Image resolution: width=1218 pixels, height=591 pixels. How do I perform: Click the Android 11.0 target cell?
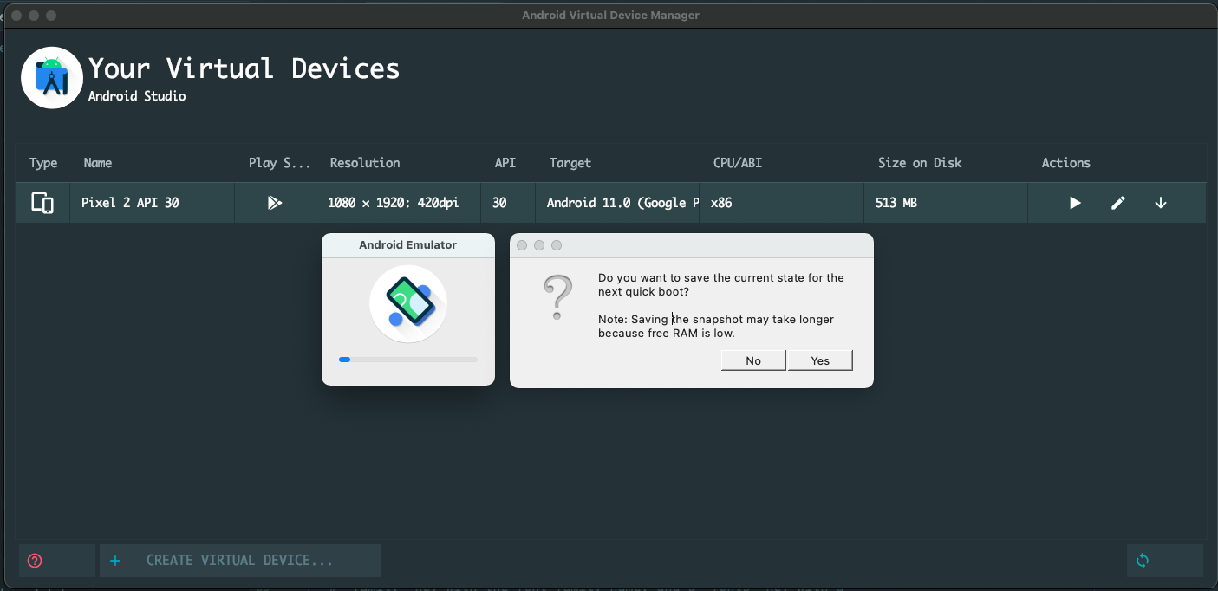coord(617,203)
